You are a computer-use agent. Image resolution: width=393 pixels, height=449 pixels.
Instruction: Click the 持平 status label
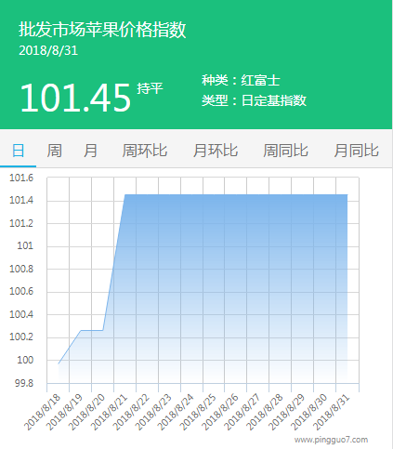[x=150, y=88]
